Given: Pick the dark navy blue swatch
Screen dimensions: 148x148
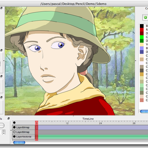Looking at the screenshot, I should [x=142, y=52].
